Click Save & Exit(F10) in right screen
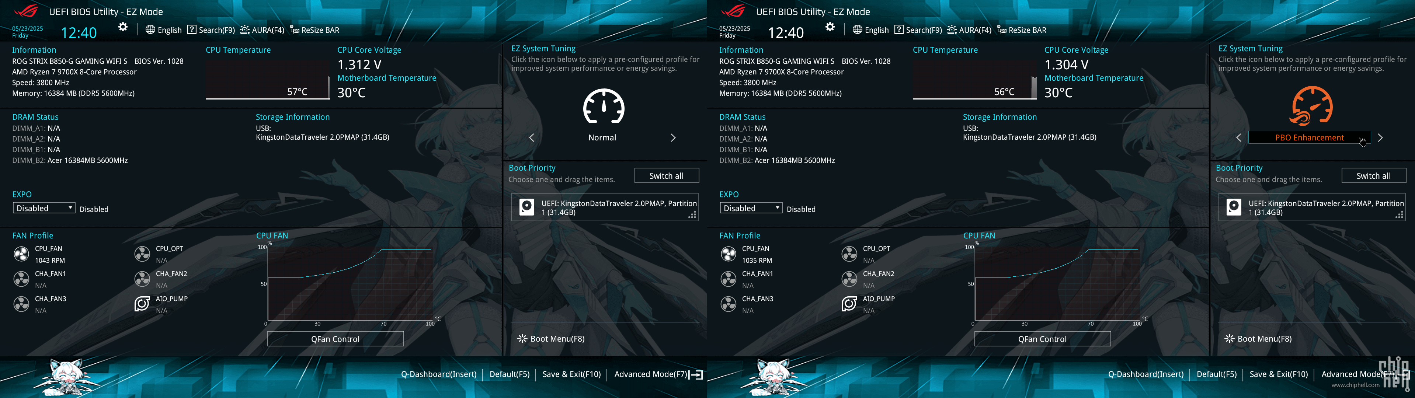The image size is (1415, 398). 1278,374
